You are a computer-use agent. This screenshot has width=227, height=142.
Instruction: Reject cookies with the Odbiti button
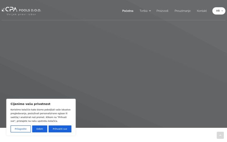40,129
